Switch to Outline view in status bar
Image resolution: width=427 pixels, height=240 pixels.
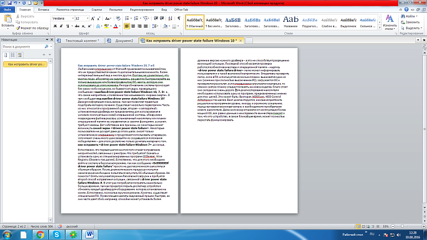pyautogui.click(x=373, y=226)
